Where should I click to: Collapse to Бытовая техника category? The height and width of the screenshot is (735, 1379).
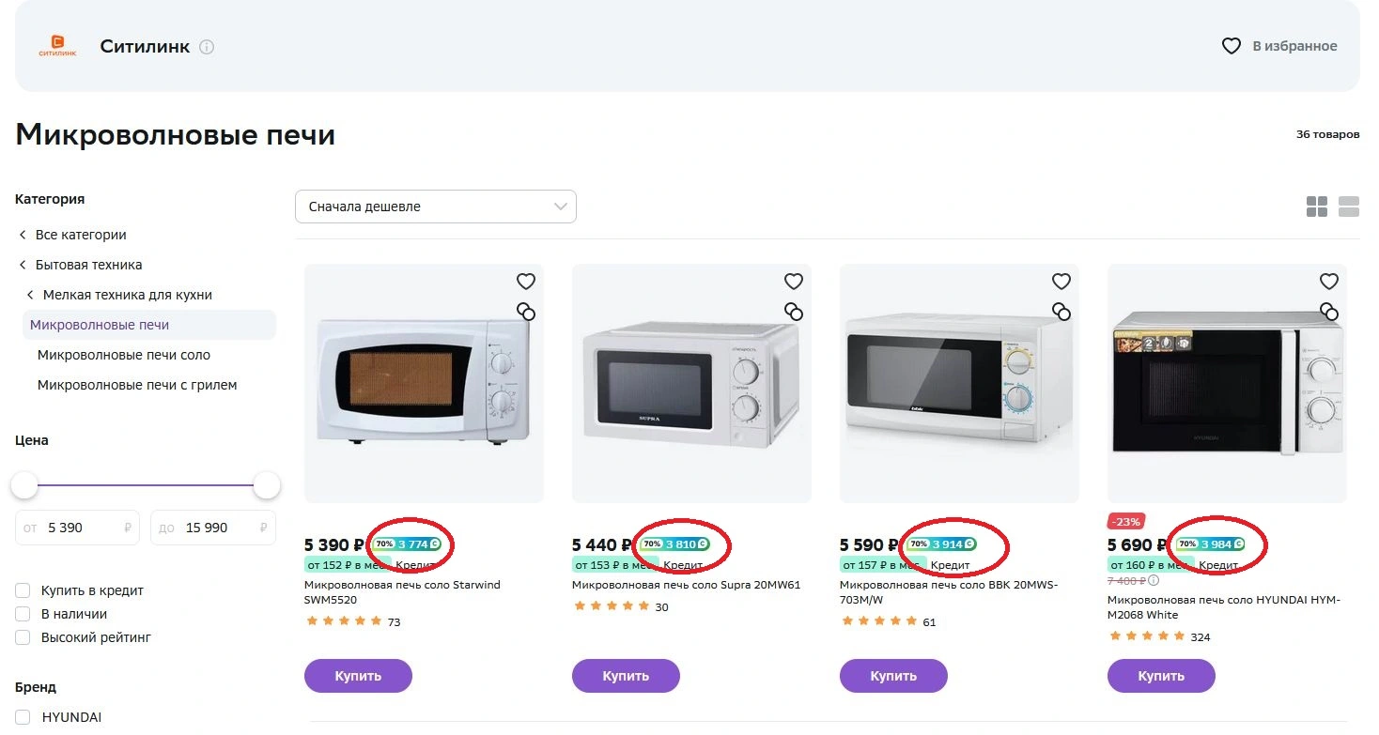(x=88, y=265)
